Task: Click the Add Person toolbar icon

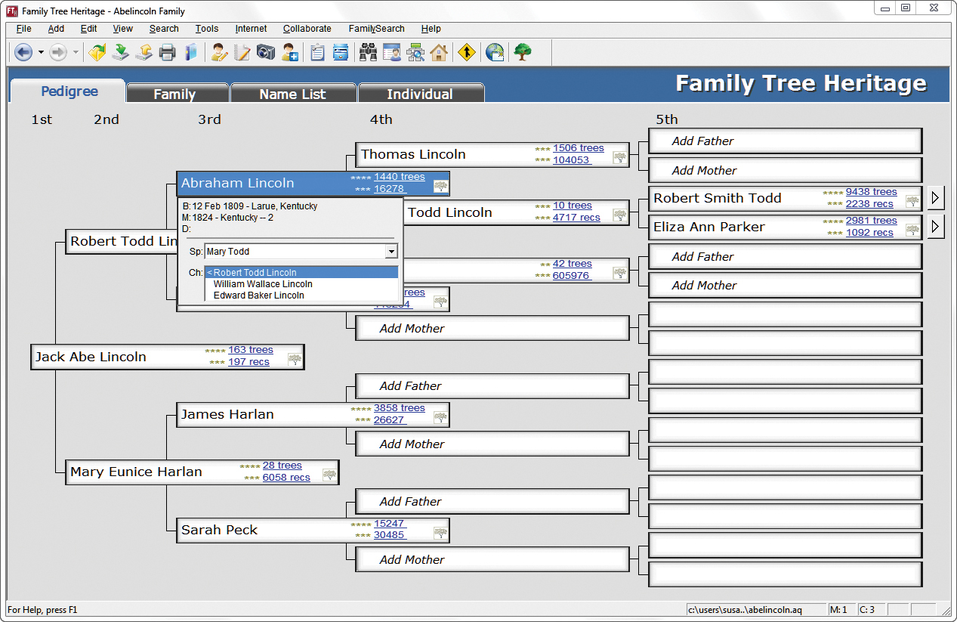Action: 290,52
